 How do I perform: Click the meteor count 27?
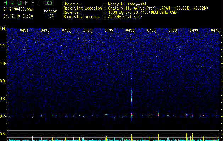[x=51, y=16]
